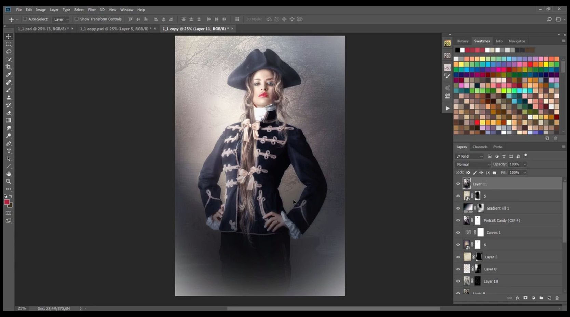Open the Normal blend mode dropdown
The width and height of the screenshot is (570, 317).
(473, 164)
